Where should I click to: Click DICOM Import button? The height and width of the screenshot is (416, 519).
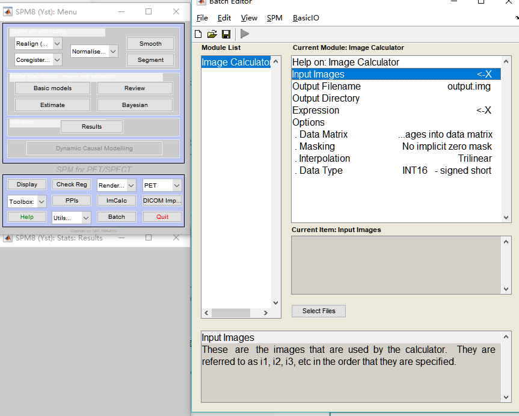click(162, 201)
